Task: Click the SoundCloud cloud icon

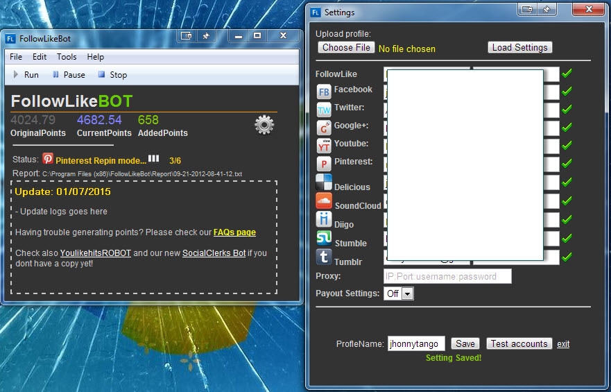Action: [324, 201]
